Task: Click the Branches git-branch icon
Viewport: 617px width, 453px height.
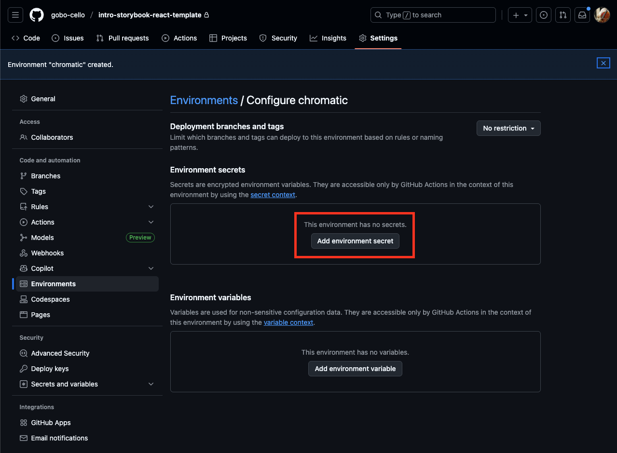Action: pyautogui.click(x=24, y=176)
